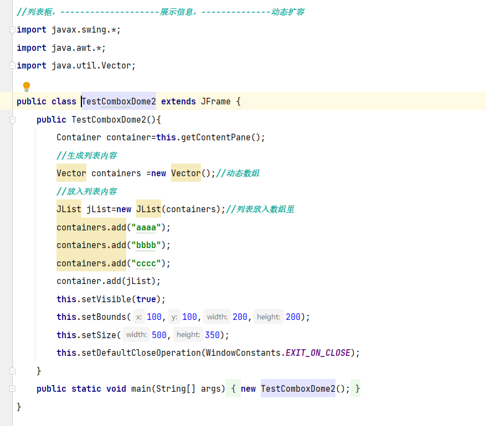Click the main(String[] args) signature

tap(178, 388)
